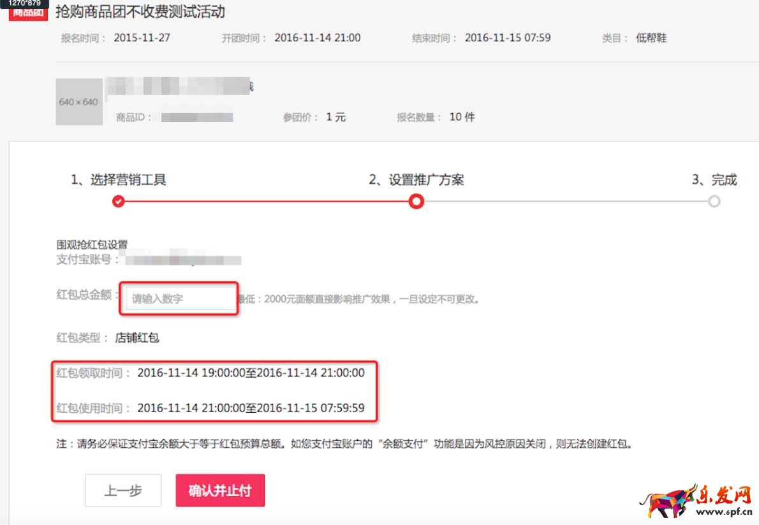Click the colorful bull logo watermark

coord(673,500)
